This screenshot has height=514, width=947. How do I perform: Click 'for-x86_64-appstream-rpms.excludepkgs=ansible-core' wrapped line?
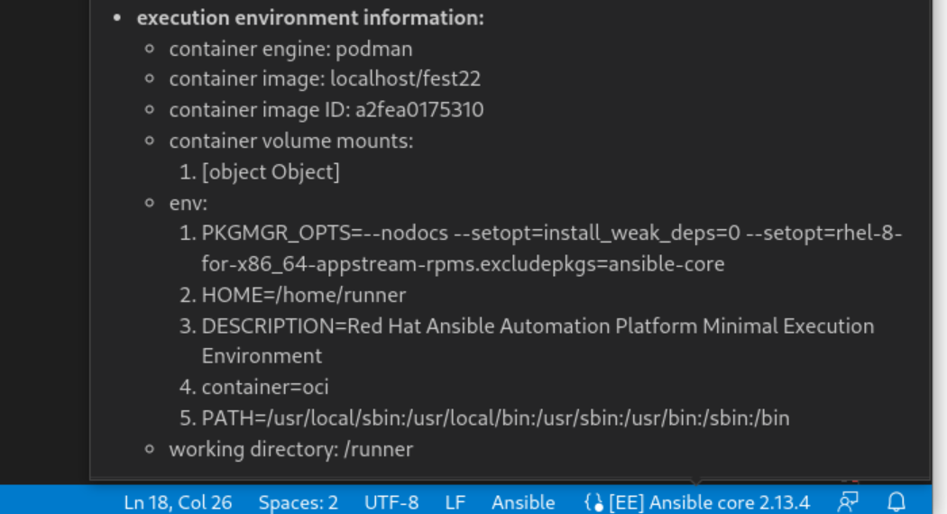pos(463,264)
